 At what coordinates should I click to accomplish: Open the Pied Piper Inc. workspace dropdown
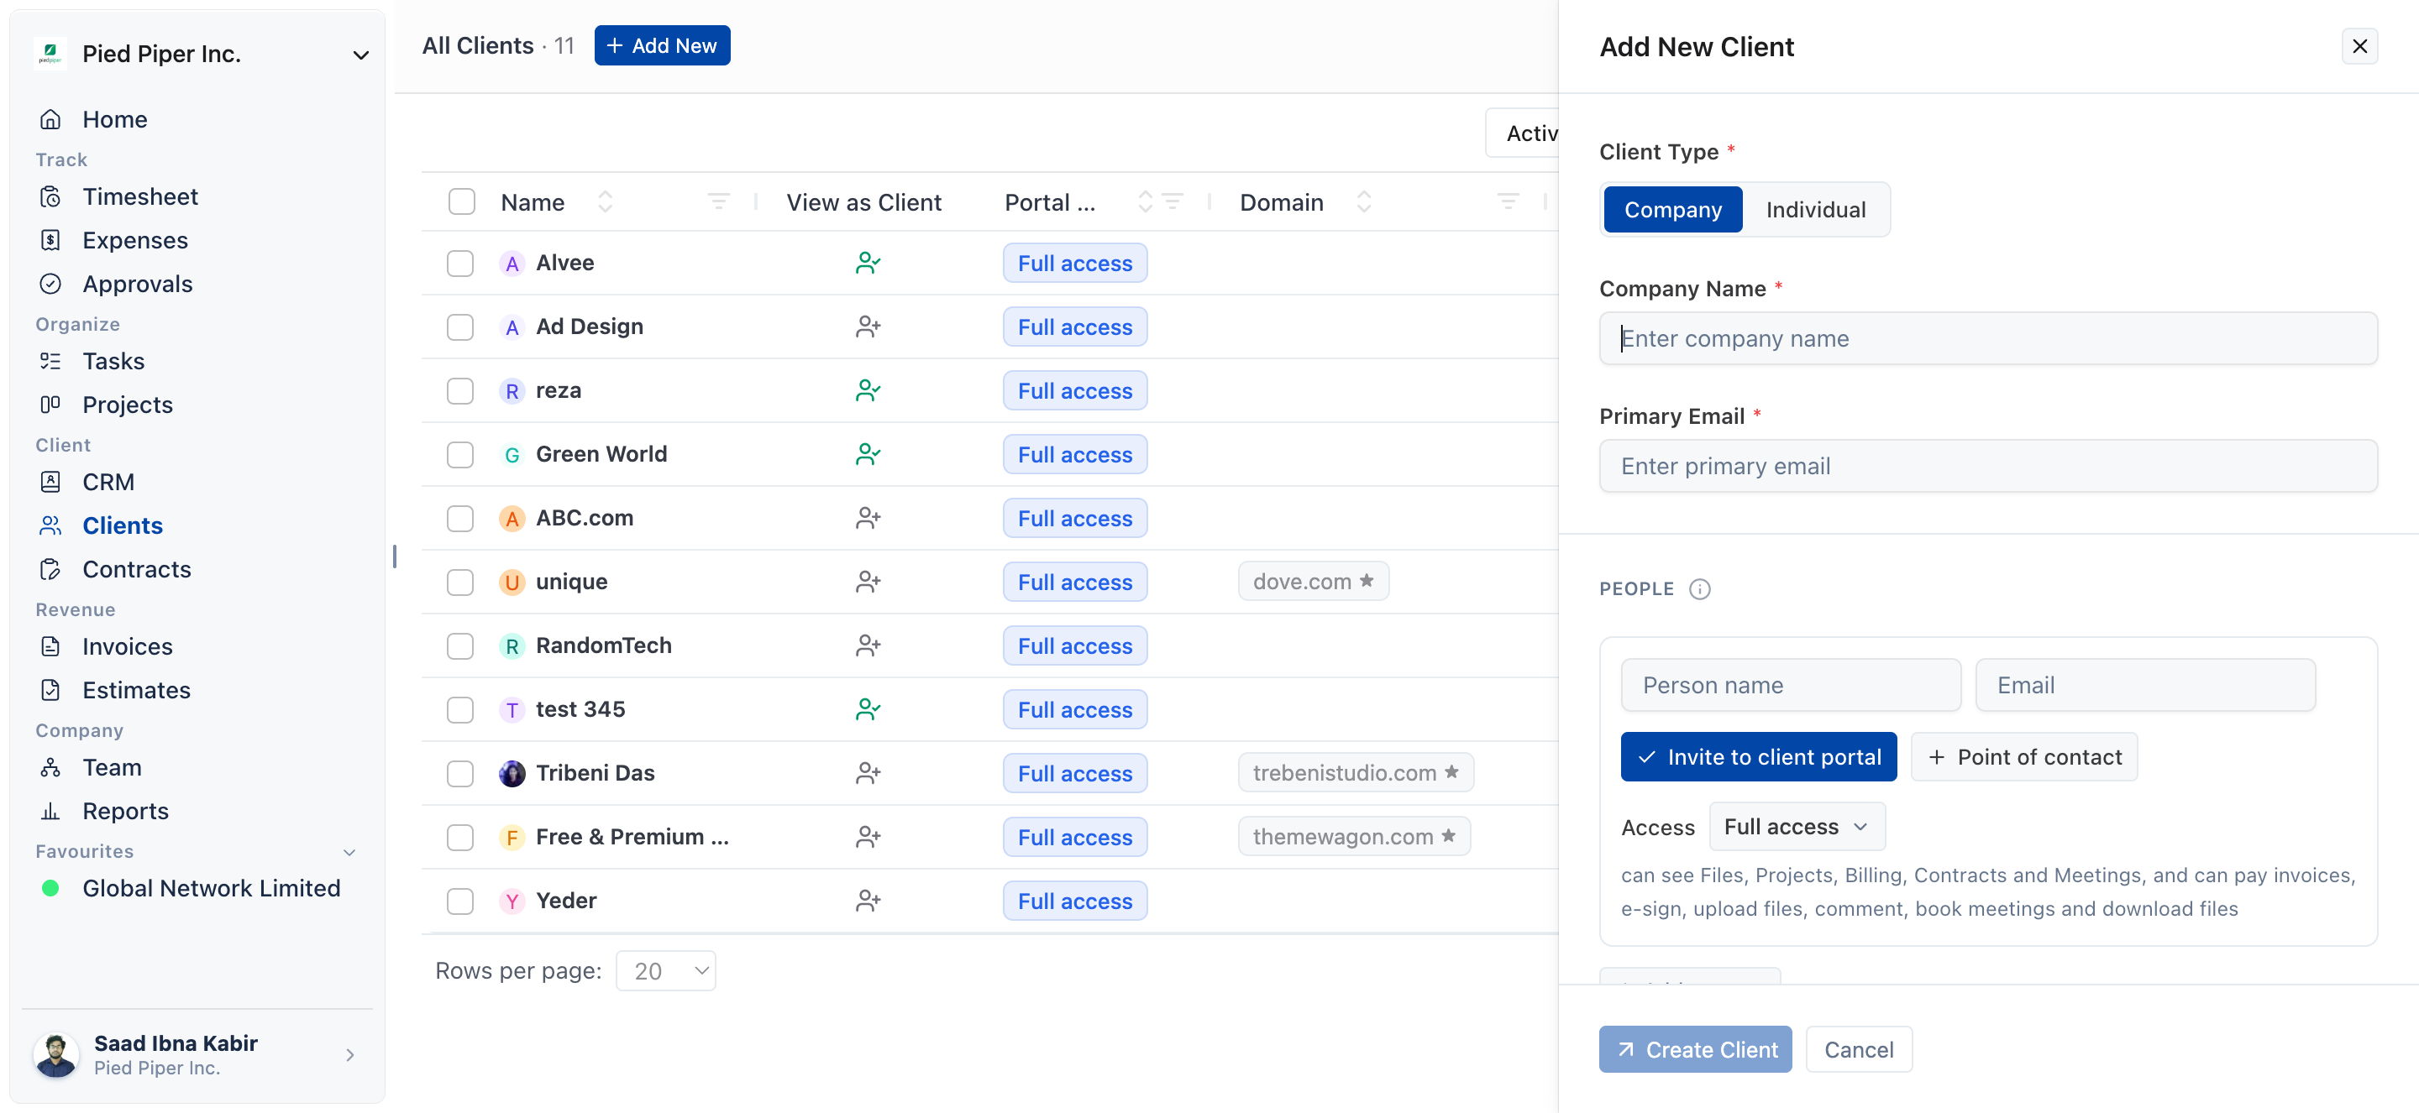pyautogui.click(x=360, y=55)
